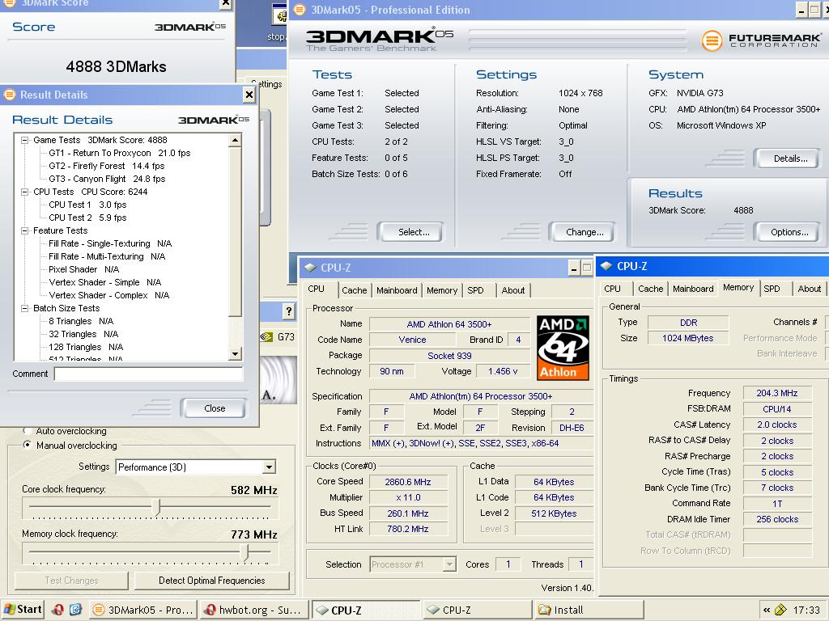Select the Vertex Shader - Complex row

[x=109, y=295]
